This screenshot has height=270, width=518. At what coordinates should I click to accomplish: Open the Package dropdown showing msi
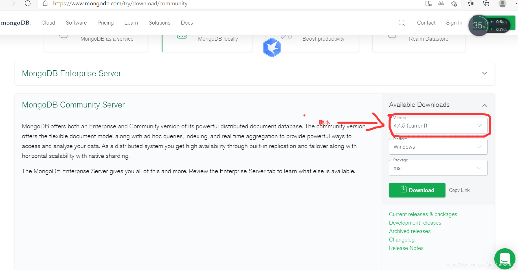coord(438,168)
